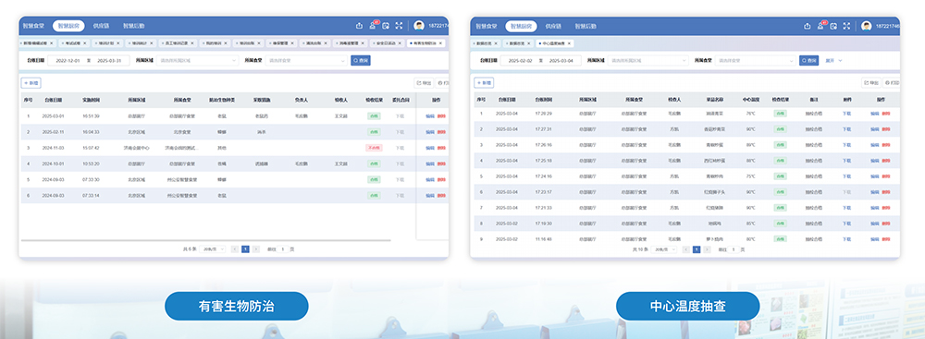
Task: Switch to 中心温度抽查 tab in right window
Action: 554,43
